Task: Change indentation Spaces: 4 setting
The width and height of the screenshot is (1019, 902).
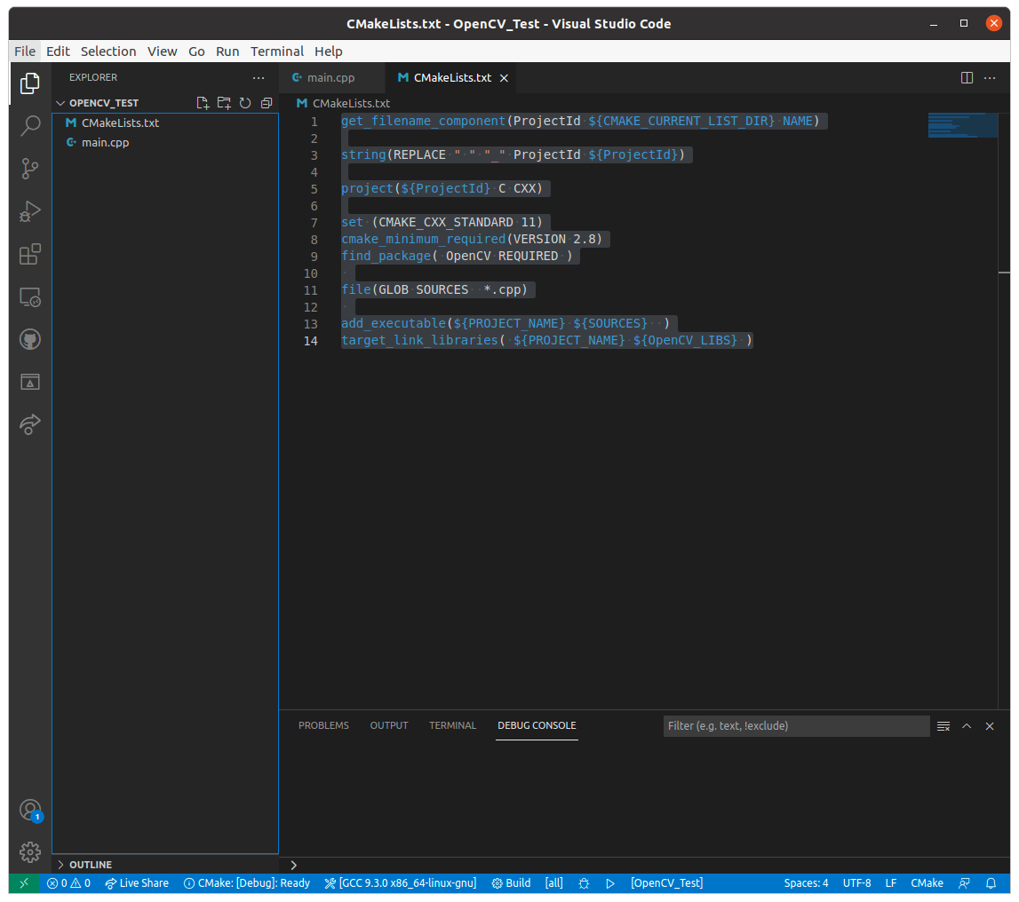Action: (x=806, y=883)
